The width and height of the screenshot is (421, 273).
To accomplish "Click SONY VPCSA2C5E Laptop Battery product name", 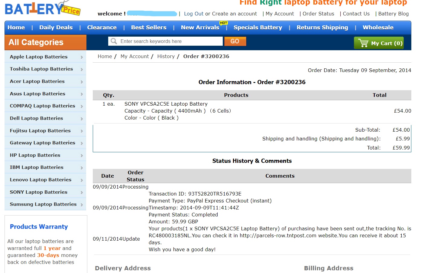I will 166,104.
